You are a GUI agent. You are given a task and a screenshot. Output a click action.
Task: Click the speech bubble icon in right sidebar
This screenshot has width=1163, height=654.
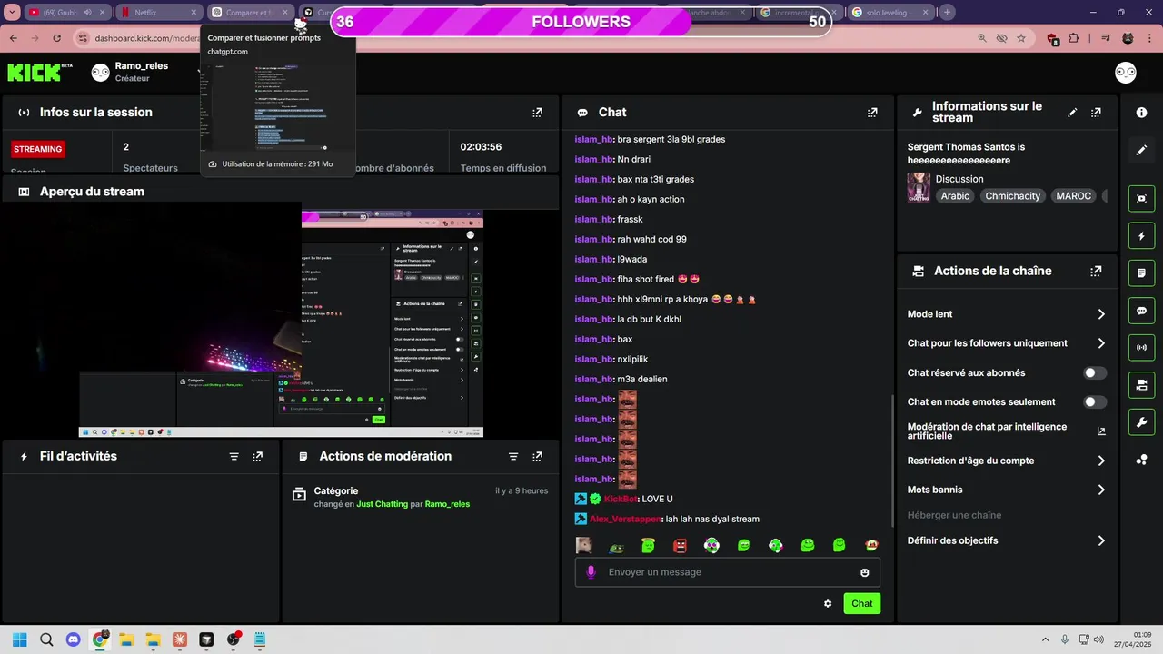tap(1141, 311)
